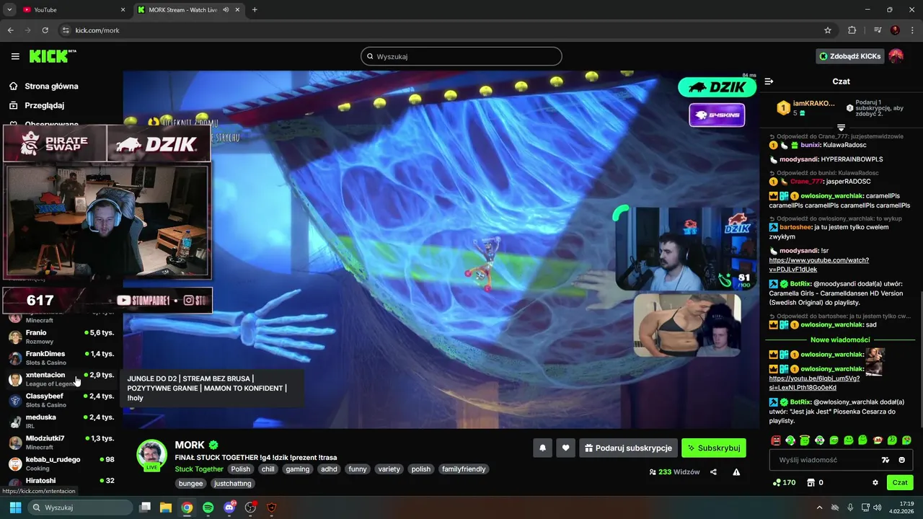Open a new browser tab
Image resolution: width=923 pixels, height=519 pixels.
point(255,9)
